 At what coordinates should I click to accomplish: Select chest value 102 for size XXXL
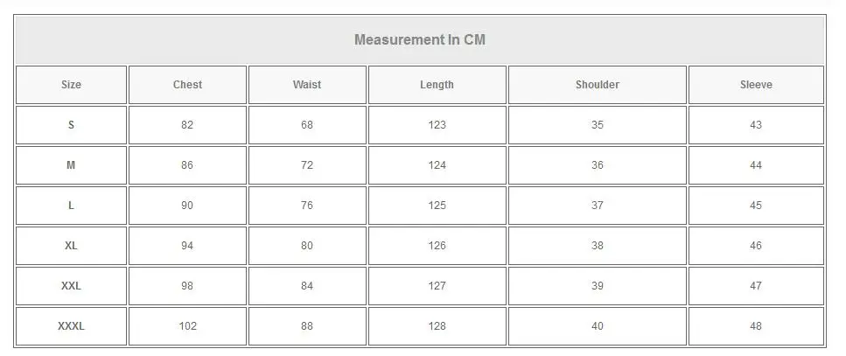click(x=187, y=326)
